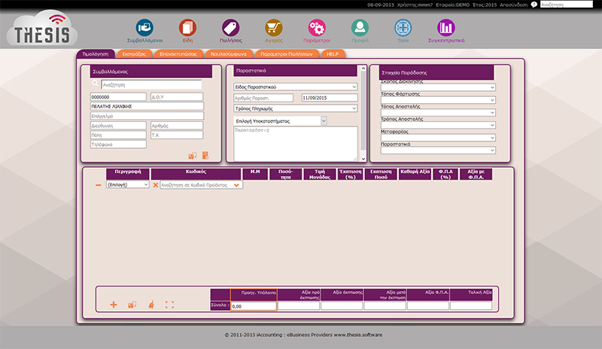Remove the row with the orange minus icon
Image resolution: width=602 pixels, height=349 pixels.
click(x=98, y=184)
